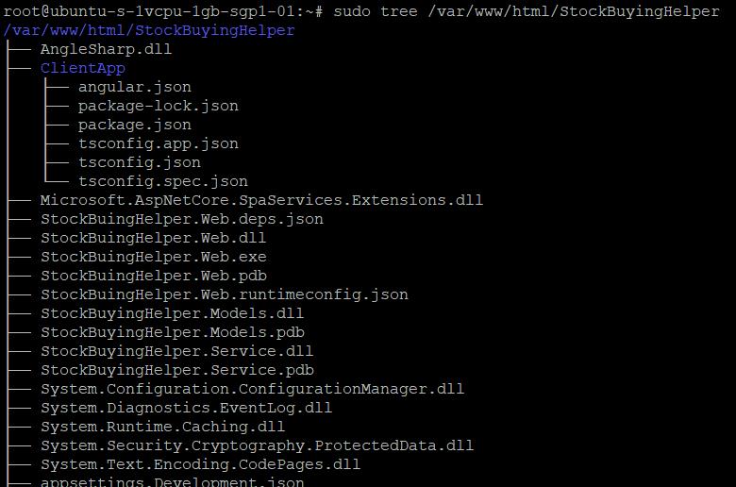Select System.Text.Encoding.CodePages.dll entry
The image size is (736, 487).
coord(200,464)
